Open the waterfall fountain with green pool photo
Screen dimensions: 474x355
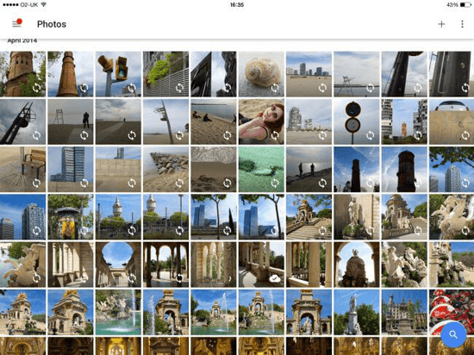118,312
